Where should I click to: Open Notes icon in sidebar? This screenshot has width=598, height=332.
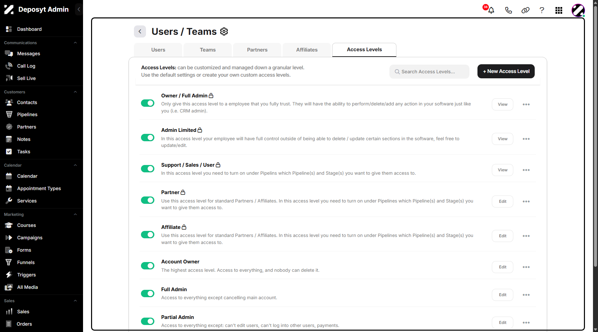(x=9, y=139)
